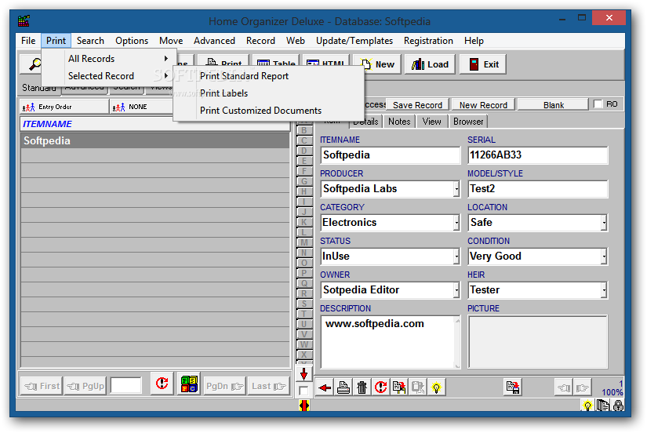Click the status bar documents icon

(x=603, y=406)
